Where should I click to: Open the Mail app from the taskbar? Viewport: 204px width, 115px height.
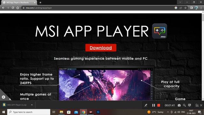(x=76, y=112)
